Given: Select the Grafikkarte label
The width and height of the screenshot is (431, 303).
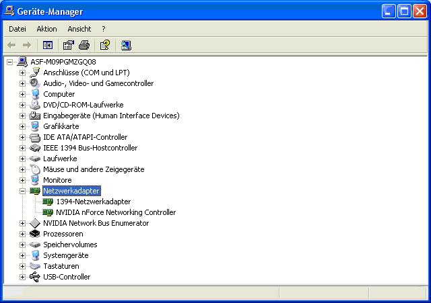Looking at the screenshot, I should 61,126.
